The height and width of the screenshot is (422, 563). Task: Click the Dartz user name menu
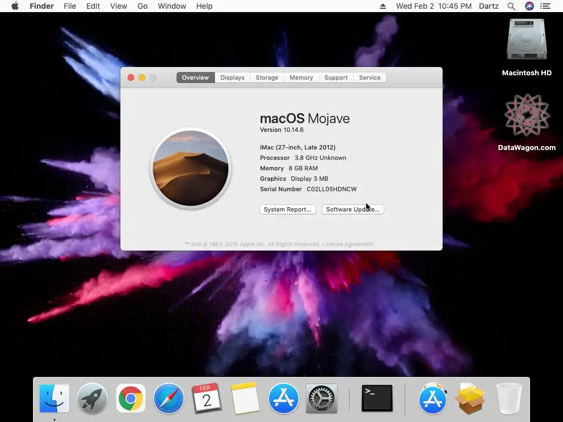[489, 6]
